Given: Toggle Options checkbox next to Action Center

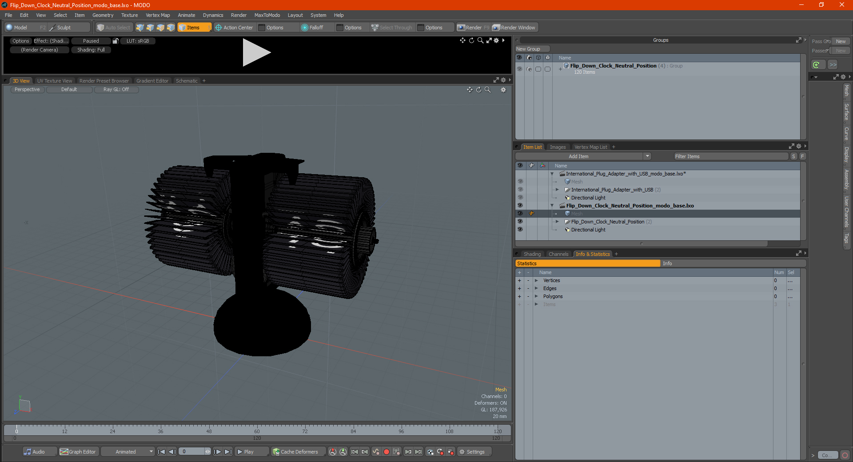Looking at the screenshot, I should 262,28.
